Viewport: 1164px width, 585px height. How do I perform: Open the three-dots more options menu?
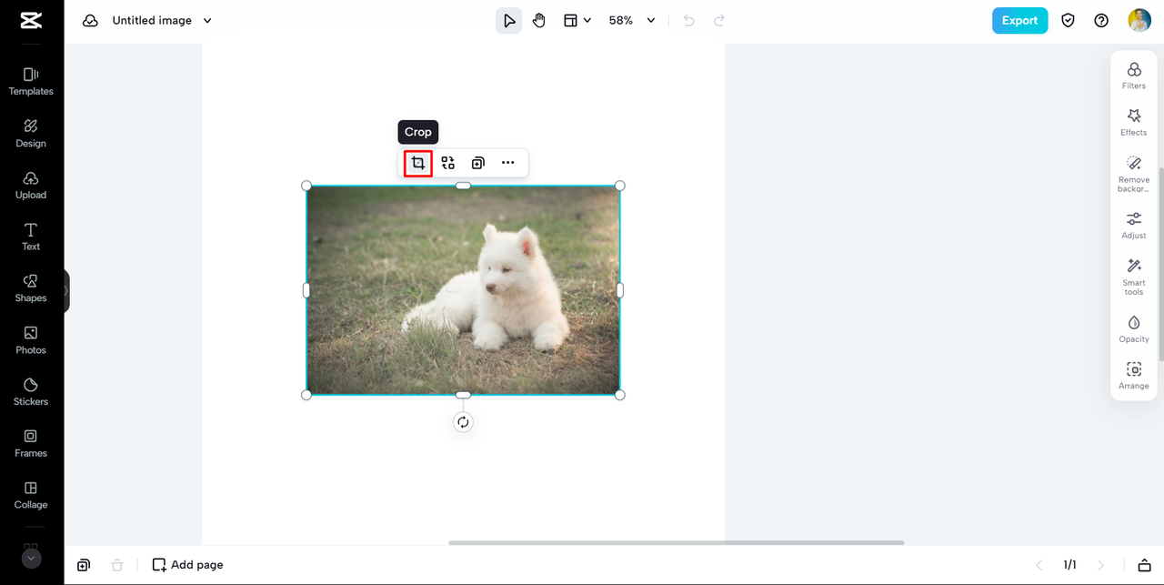click(x=508, y=163)
